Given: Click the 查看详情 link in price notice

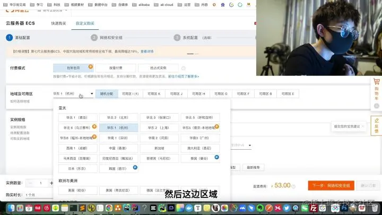Looking at the screenshot, I should (x=147, y=51).
